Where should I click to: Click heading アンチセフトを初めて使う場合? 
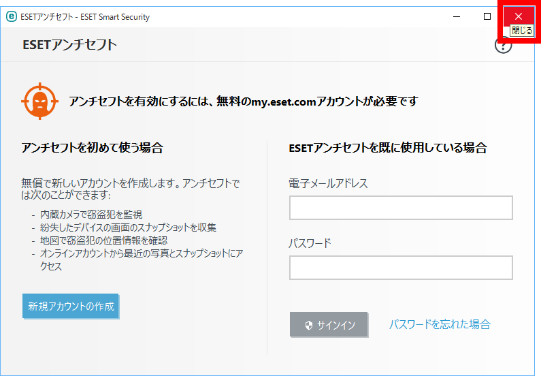click(x=92, y=148)
